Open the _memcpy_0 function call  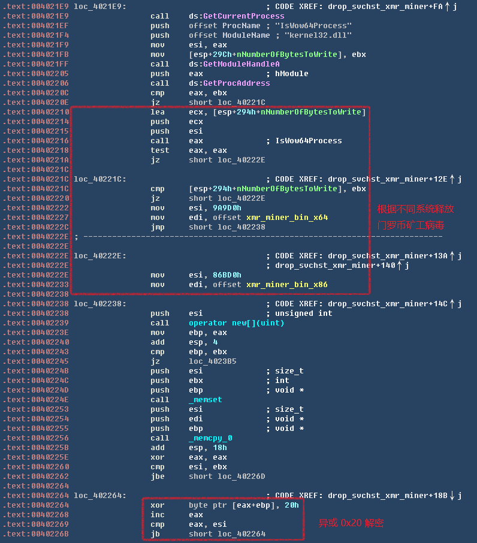pos(210,438)
